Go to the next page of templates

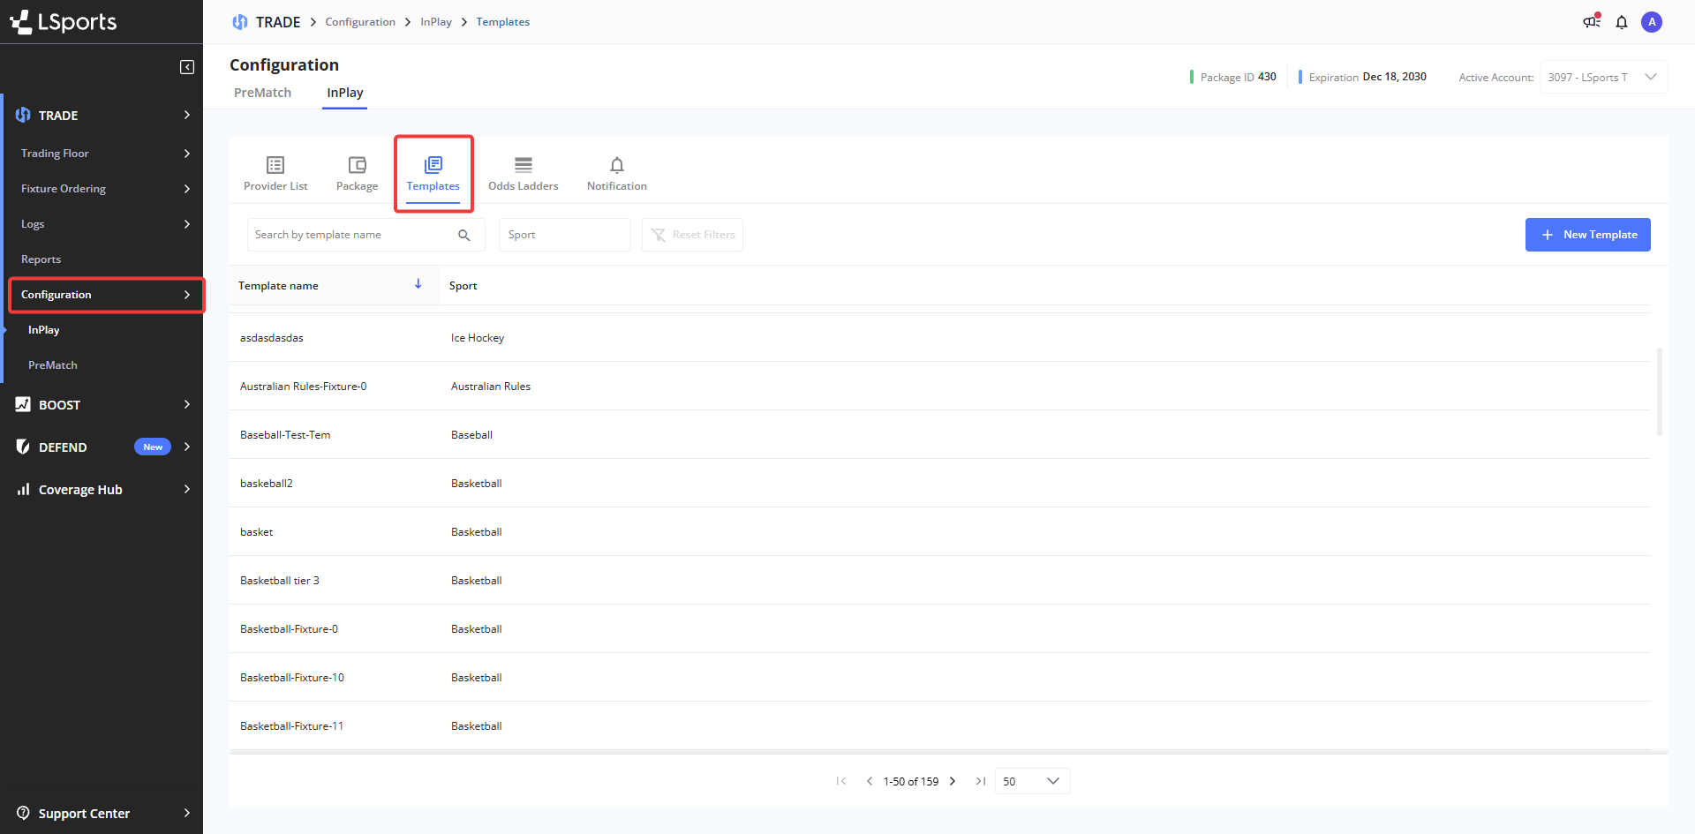pyautogui.click(x=953, y=781)
